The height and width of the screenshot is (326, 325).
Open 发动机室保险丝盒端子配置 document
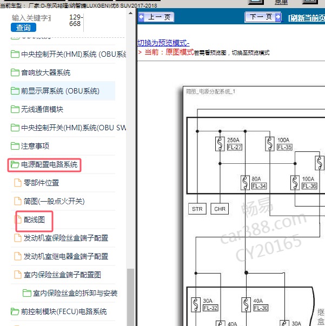[x=61, y=238]
